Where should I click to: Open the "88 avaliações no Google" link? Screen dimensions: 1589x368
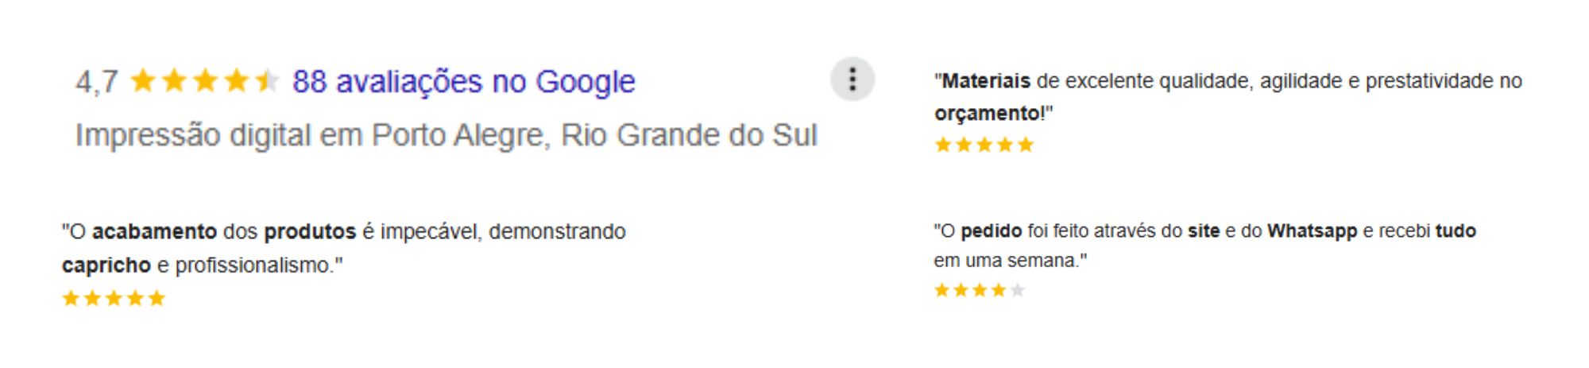(x=463, y=82)
